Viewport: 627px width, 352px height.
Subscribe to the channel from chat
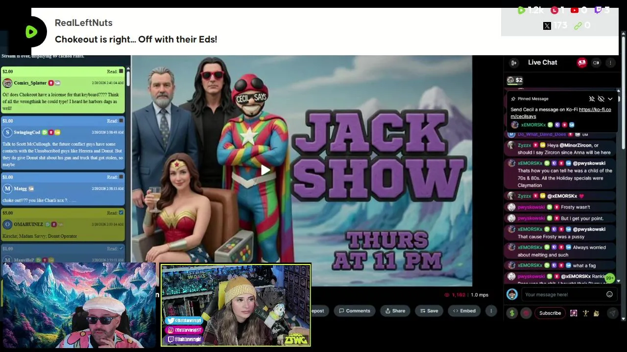(550, 313)
